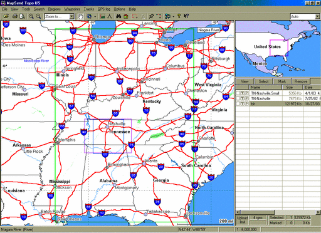Viewport: 321px width, 233px height.
Task: Open the GPS log menu
Action: (x=104, y=9)
